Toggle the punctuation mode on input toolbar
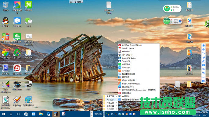The width and height of the screenshot is (209, 117). point(204,53)
